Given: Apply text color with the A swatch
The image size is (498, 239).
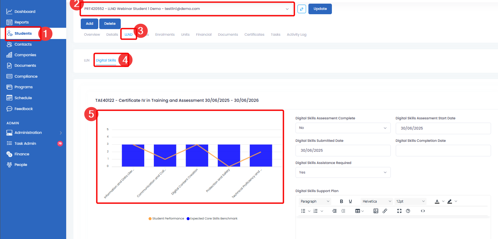Looking at the screenshot, I should tap(437, 201).
